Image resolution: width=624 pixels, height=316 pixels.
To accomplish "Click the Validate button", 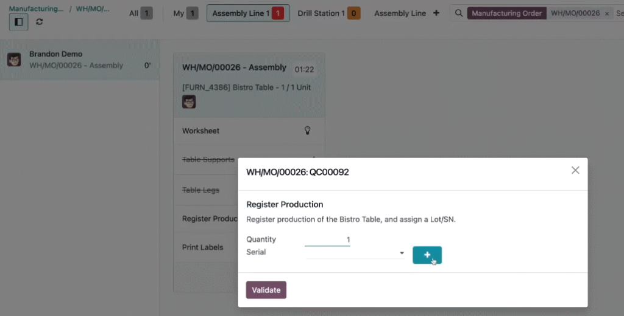I will [266, 290].
